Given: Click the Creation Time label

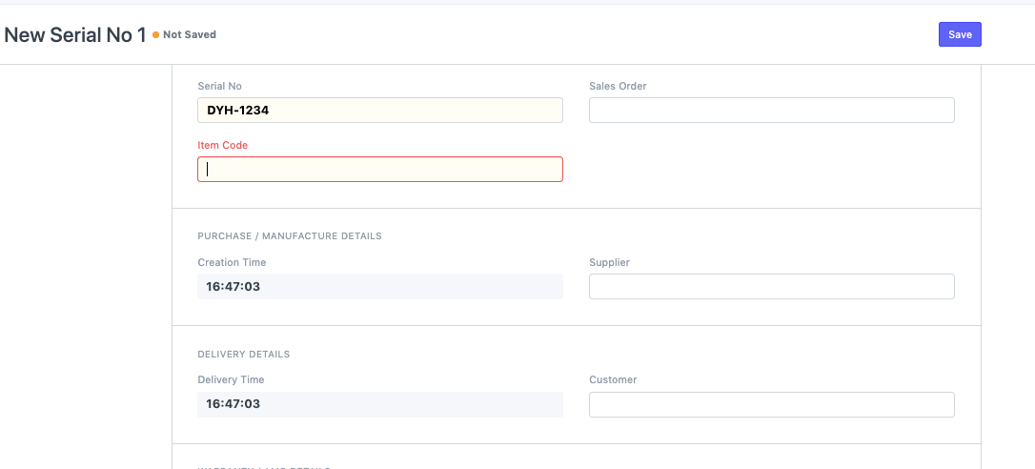Looking at the screenshot, I should click(232, 262).
